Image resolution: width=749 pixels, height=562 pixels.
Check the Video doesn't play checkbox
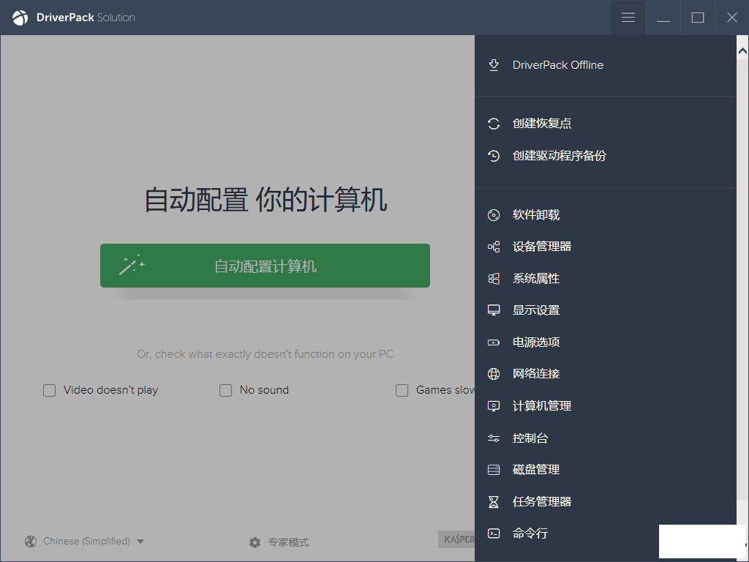coord(50,391)
